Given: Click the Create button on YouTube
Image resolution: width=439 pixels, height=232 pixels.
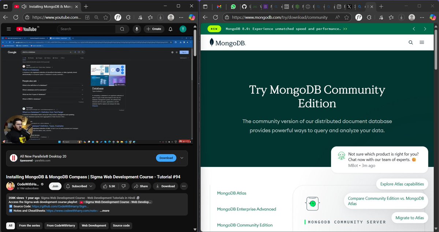Looking at the screenshot, I should click(154, 29).
